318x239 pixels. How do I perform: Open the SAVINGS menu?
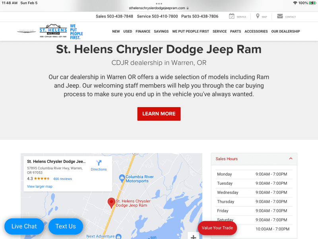pos(161,31)
